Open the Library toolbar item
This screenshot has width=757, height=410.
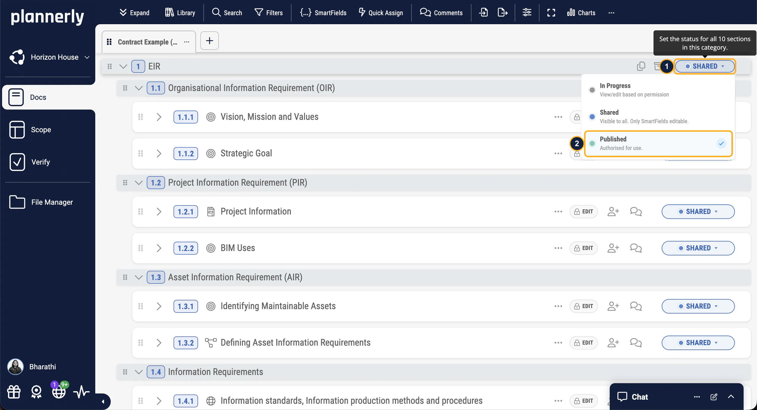180,13
